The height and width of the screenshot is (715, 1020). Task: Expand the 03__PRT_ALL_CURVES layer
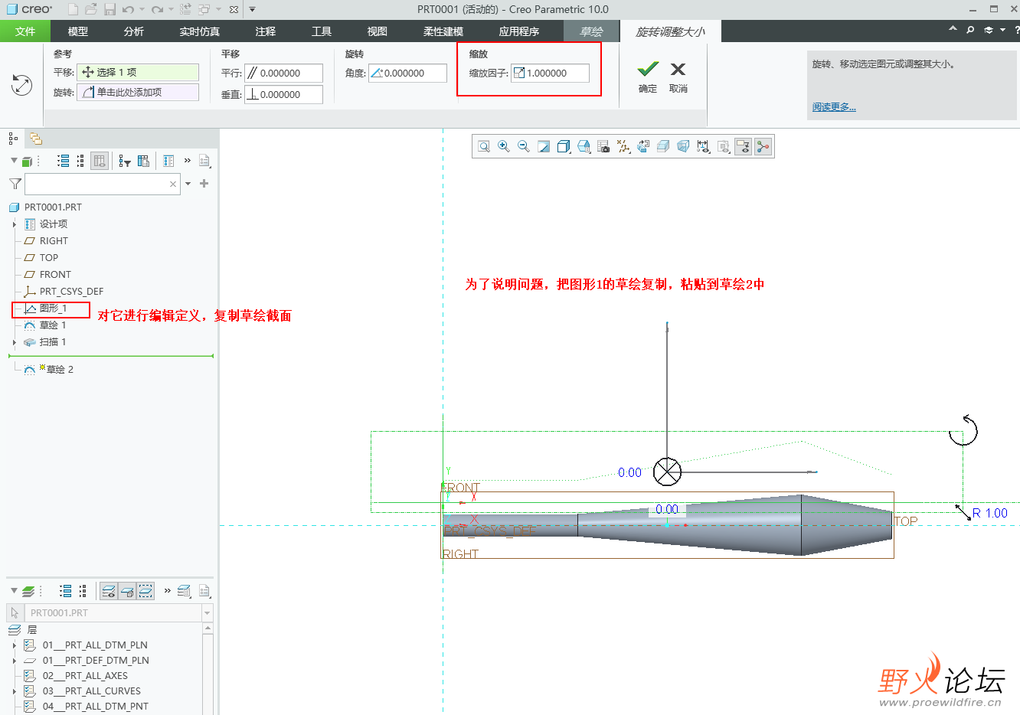(14, 691)
